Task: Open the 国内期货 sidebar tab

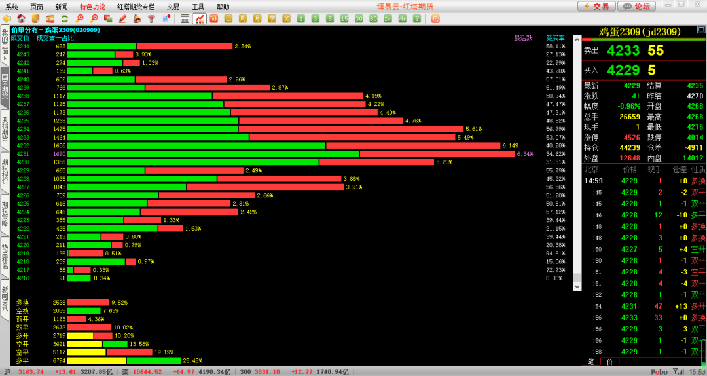Action: pyautogui.click(x=5, y=86)
